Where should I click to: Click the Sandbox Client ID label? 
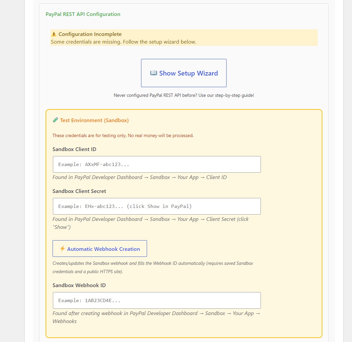point(74,149)
